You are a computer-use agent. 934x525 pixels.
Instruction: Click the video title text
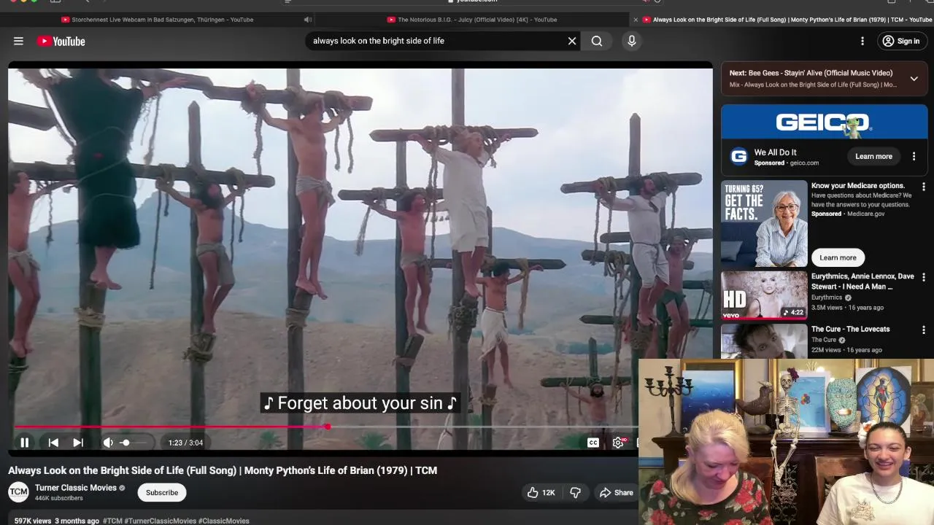223,470
